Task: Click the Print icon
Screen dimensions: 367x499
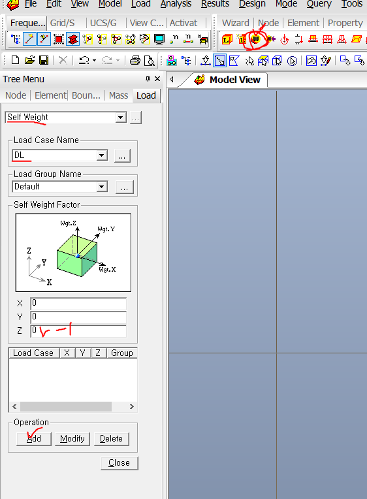Action: coord(135,60)
